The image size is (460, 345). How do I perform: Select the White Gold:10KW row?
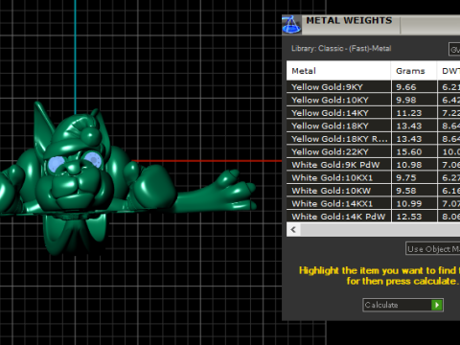tap(373, 191)
